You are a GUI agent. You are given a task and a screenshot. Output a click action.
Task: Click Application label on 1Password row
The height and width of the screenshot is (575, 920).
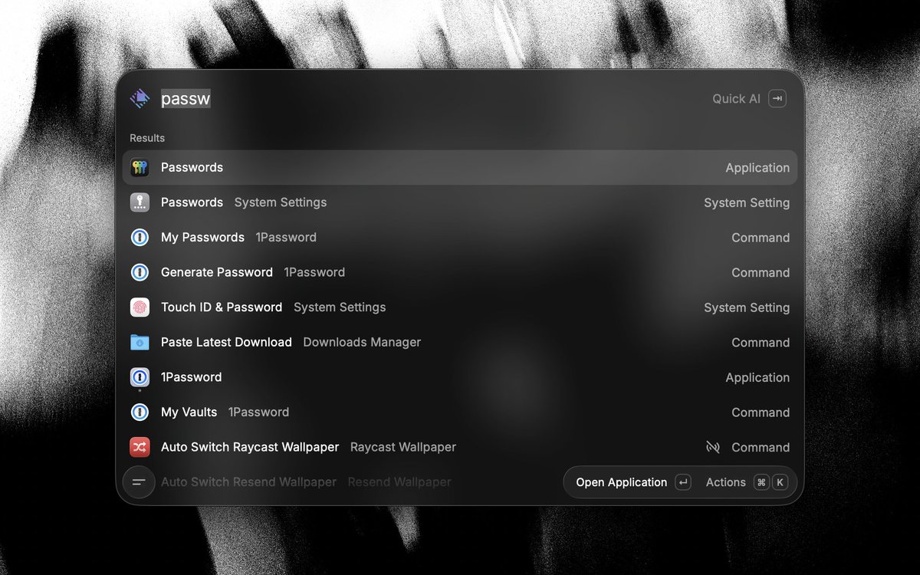point(757,377)
